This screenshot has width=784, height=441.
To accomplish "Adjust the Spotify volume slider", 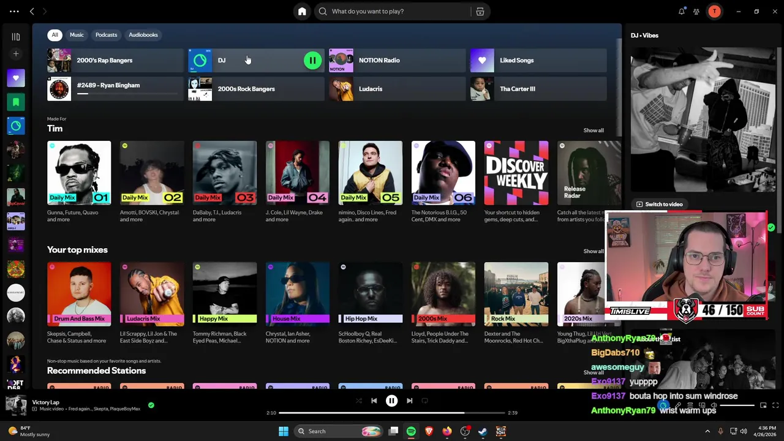I will (x=737, y=405).
